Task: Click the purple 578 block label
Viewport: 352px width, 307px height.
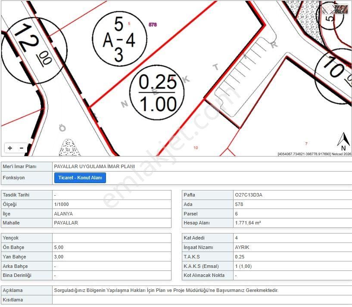Action: pos(153,25)
